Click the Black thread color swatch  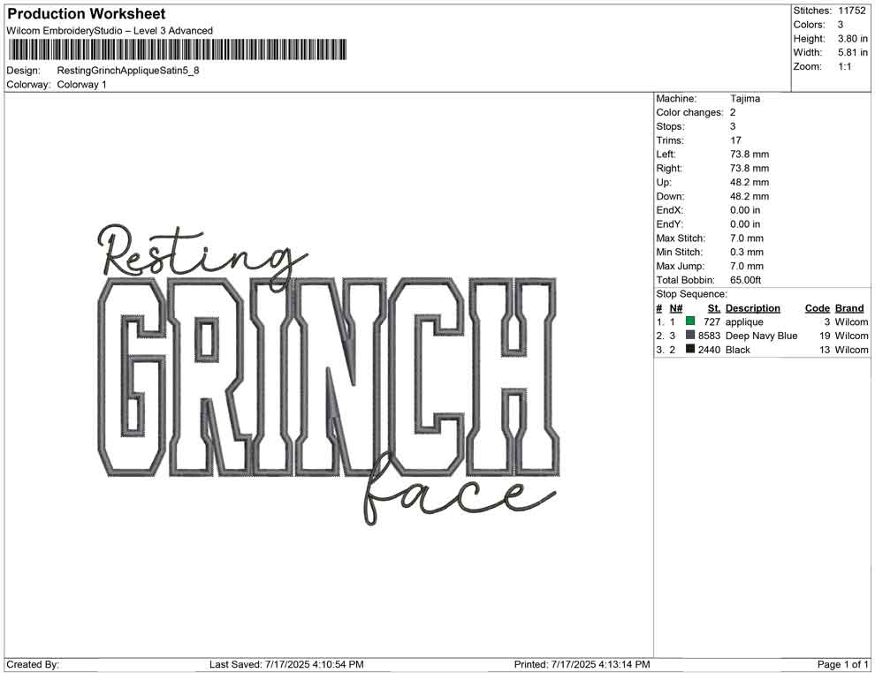pos(690,349)
